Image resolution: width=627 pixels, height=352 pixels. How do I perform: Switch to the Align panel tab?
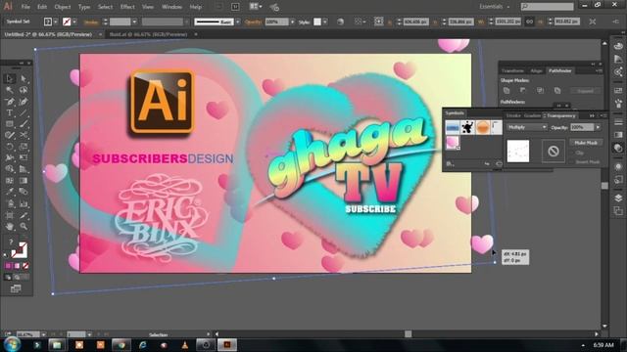tap(536, 70)
